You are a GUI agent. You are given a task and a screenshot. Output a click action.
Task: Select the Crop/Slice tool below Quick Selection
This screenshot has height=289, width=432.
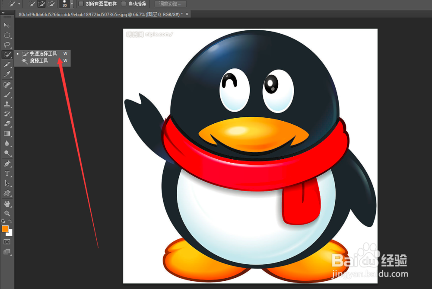point(7,64)
